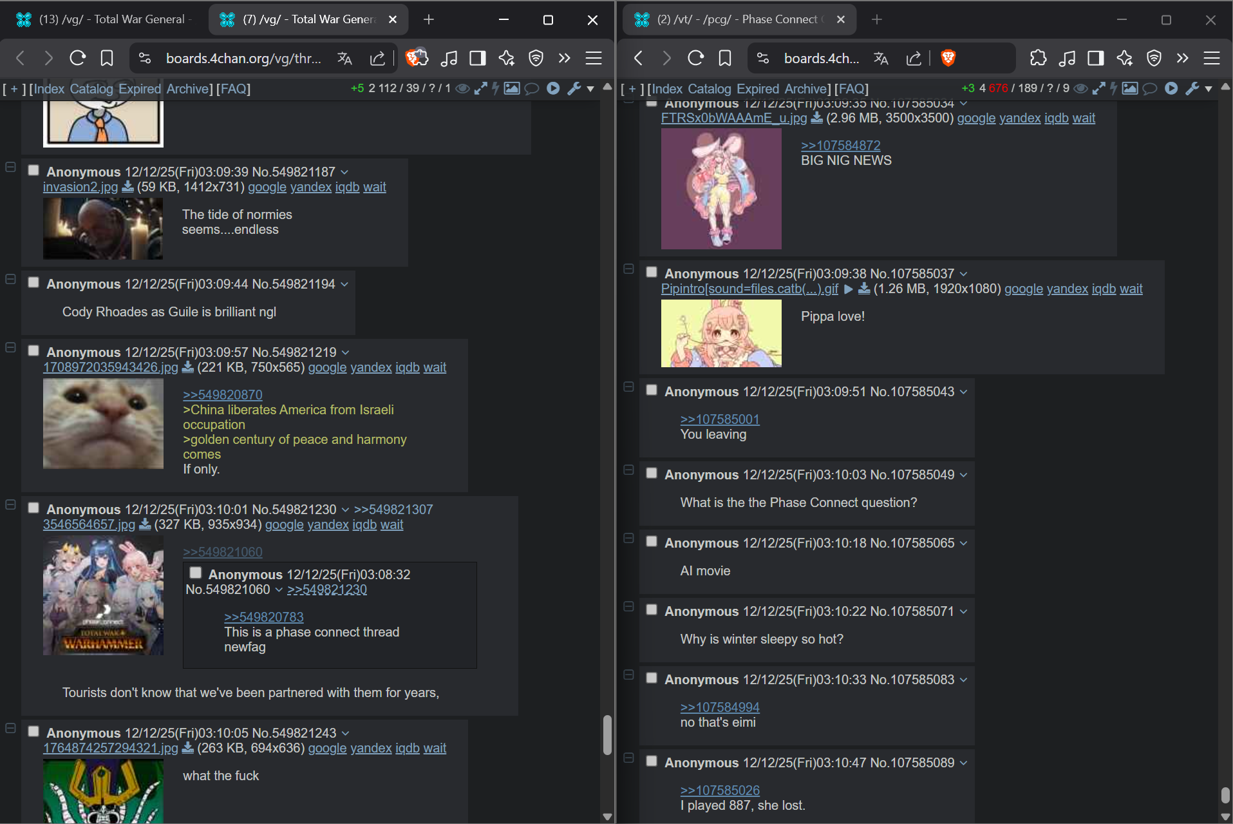This screenshot has width=1233, height=824.
Task: Reload the page in the left browser window
Action: point(78,58)
